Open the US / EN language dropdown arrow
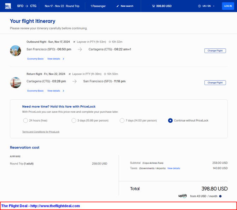The width and height of the screenshot is (237, 210). click(x=214, y=6)
